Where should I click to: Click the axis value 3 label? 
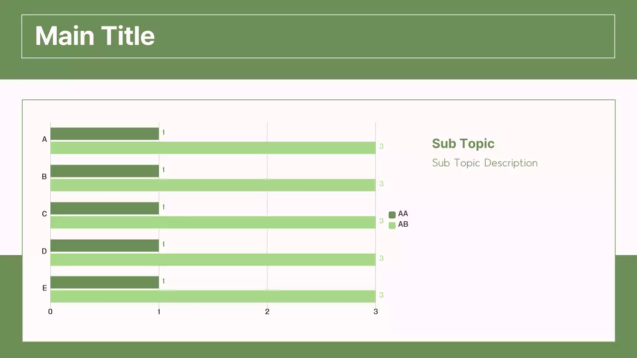pyautogui.click(x=376, y=312)
